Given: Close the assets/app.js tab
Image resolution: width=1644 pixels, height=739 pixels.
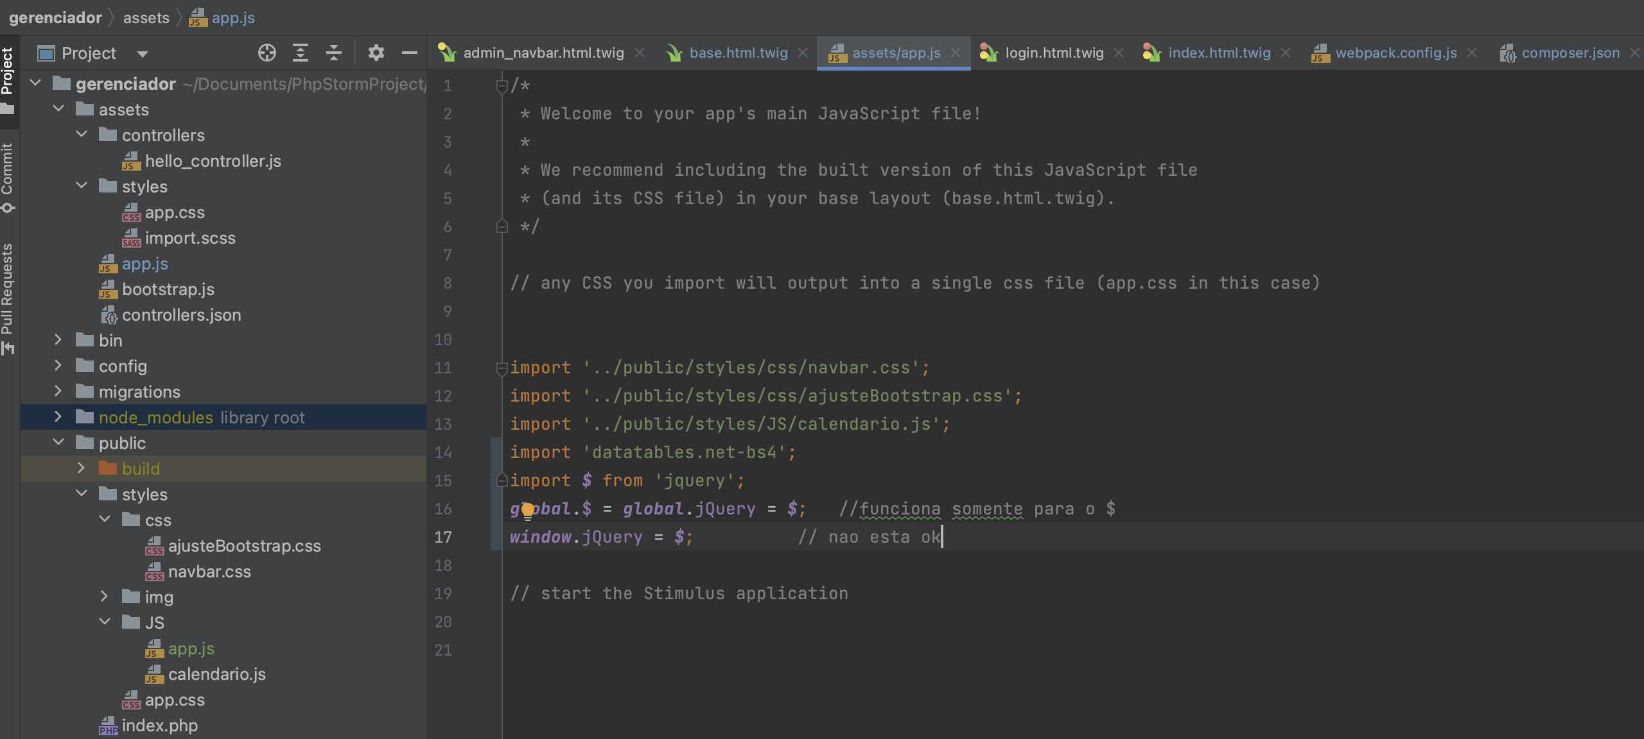Looking at the screenshot, I should pos(956,53).
